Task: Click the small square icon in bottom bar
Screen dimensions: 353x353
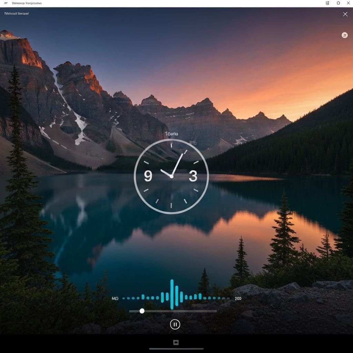Action: pyautogui.click(x=175, y=342)
